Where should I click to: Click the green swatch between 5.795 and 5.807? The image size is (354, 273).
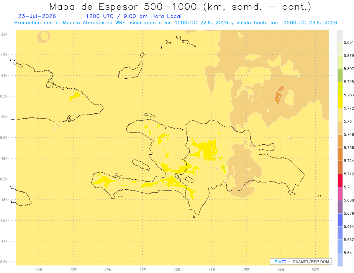click(340, 75)
